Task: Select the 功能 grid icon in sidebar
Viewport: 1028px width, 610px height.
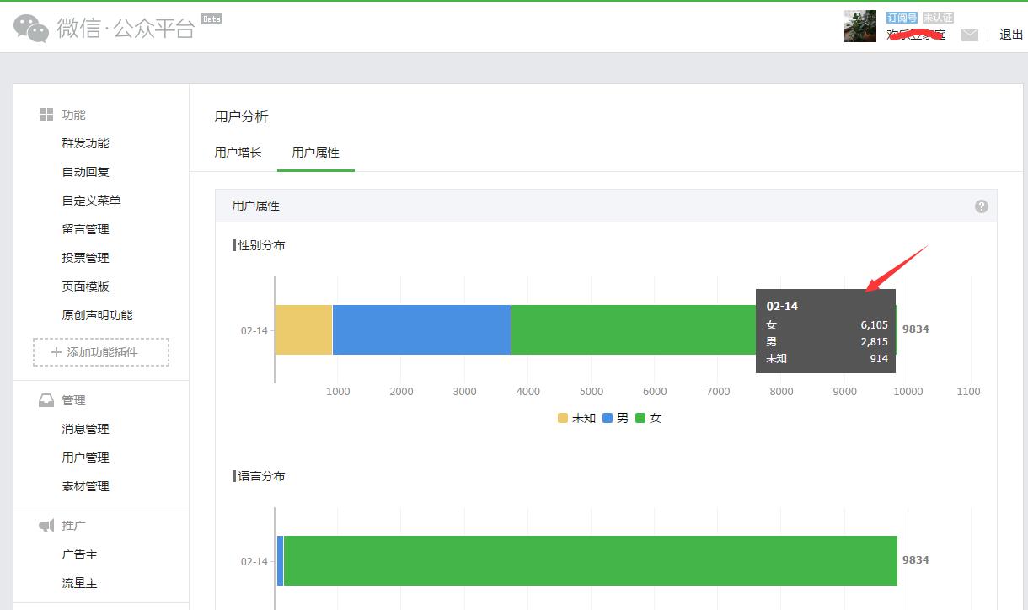Action: (x=46, y=114)
